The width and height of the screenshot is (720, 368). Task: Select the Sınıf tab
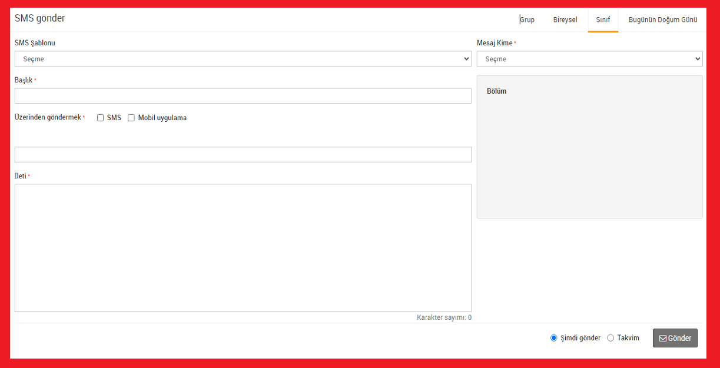pos(603,20)
